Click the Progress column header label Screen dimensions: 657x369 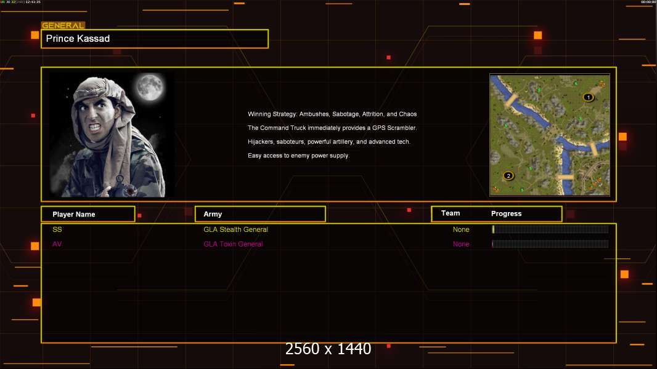tap(506, 213)
